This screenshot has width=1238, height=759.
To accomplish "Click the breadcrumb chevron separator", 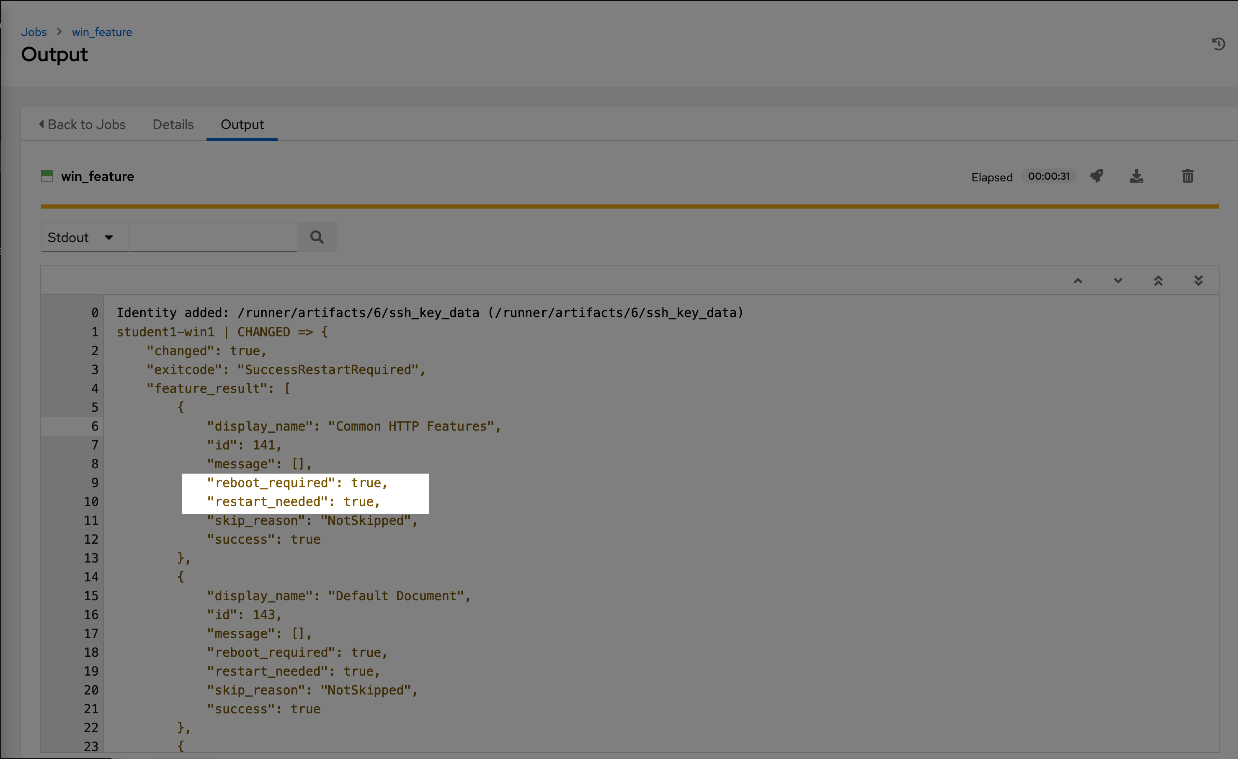I will click(x=59, y=32).
